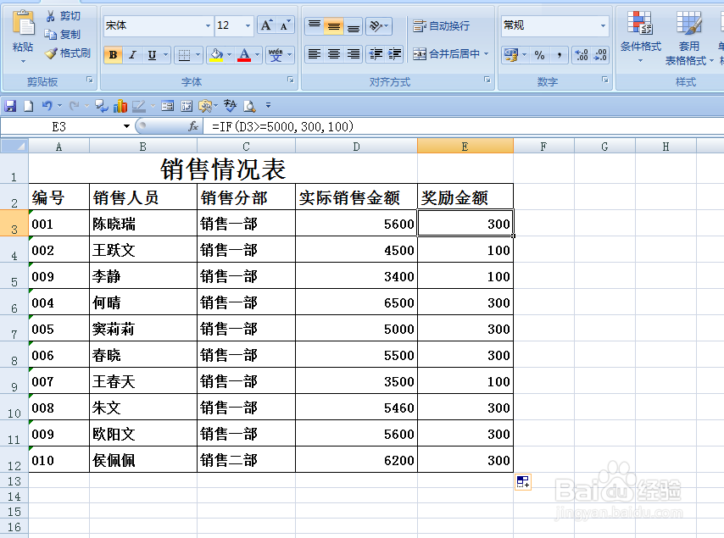Run Spelling Check from quick access toolbar
This screenshot has height=538, width=724.
pyautogui.click(x=231, y=105)
